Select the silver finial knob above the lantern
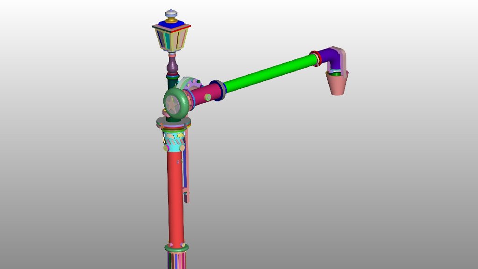478x269 pixels. point(171,14)
